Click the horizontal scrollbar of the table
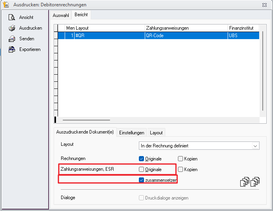Image resolution: width=273 pixels, height=211 pixels. (86, 120)
